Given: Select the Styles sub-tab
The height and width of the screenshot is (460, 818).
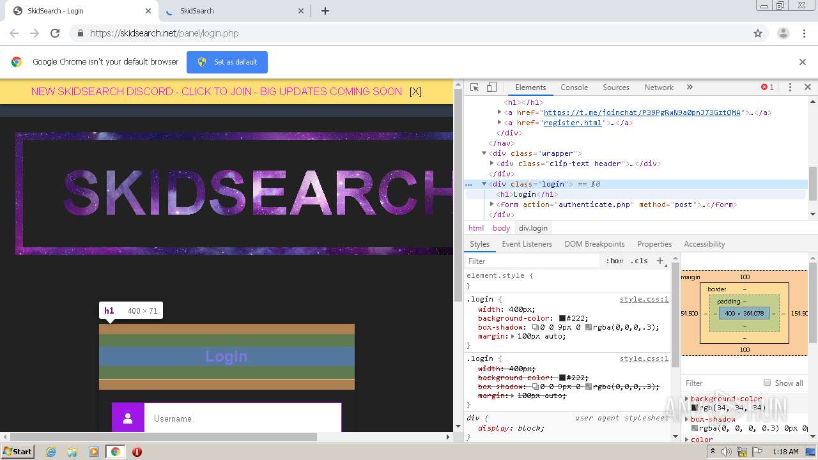Looking at the screenshot, I should pos(479,244).
